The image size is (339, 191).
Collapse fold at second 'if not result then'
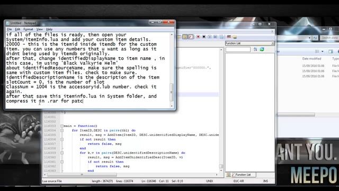(62, 162)
